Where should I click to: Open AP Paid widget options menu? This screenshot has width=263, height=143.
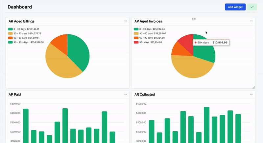126,94
